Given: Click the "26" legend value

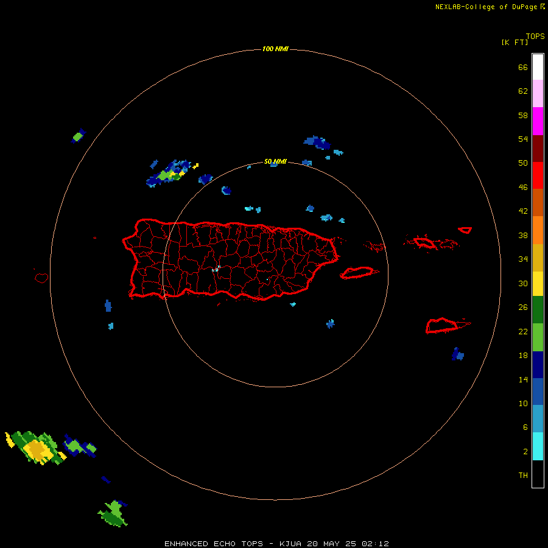Looking at the screenshot, I should coord(523,307).
